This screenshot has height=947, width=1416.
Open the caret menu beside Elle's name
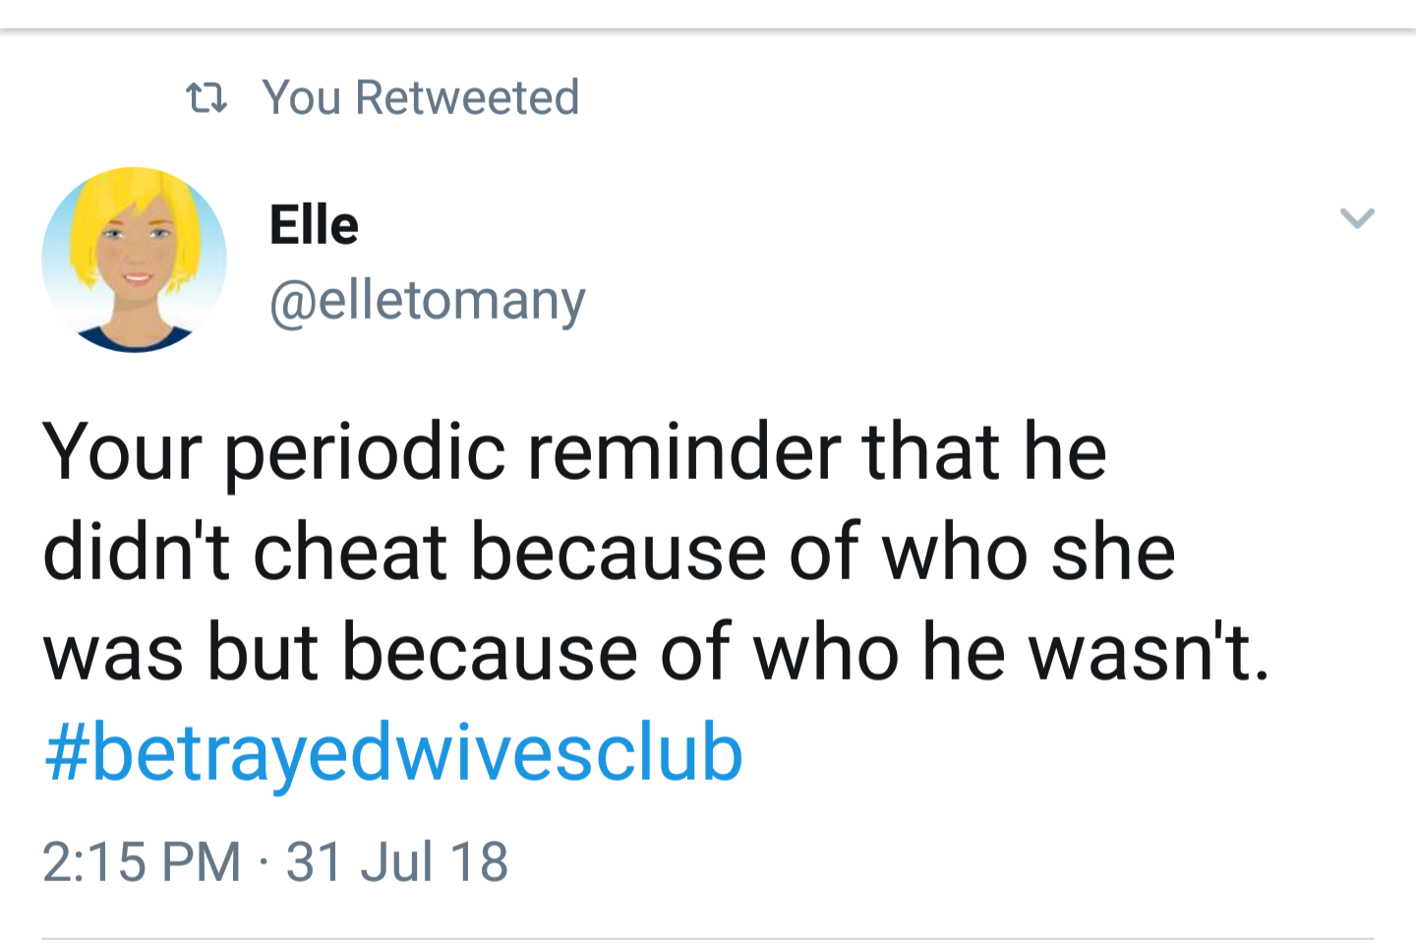click(x=1357, y=217)
